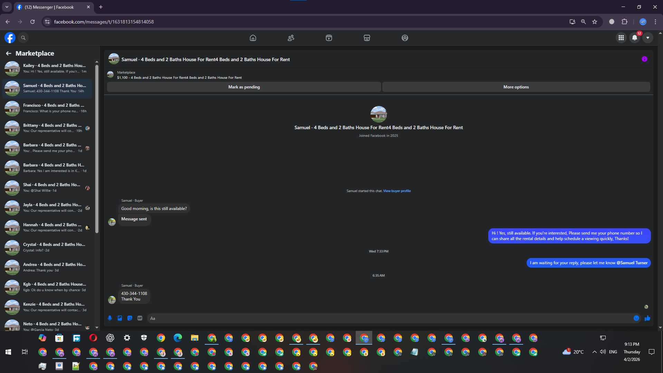
Task: Open the Marketplace storefront icon in the top bar
Action: 367,38
